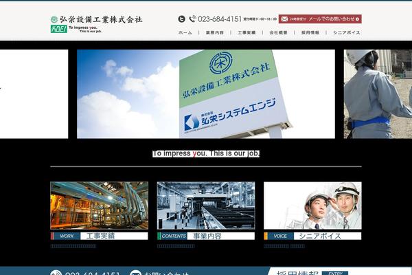The width and height of the screenshot is (412, 275).
Task: Click the ENTRY button in footer bar
Action: (335, 273)
